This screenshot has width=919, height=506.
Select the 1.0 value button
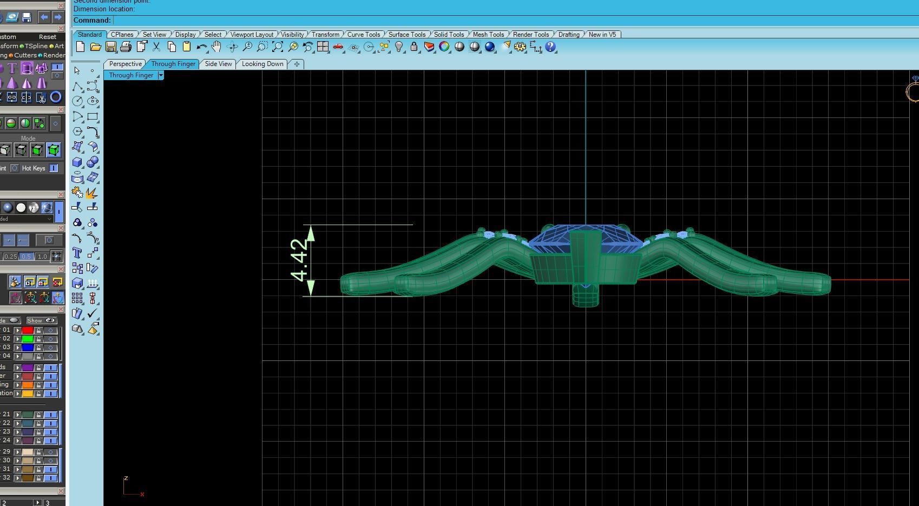pos(42,257)
